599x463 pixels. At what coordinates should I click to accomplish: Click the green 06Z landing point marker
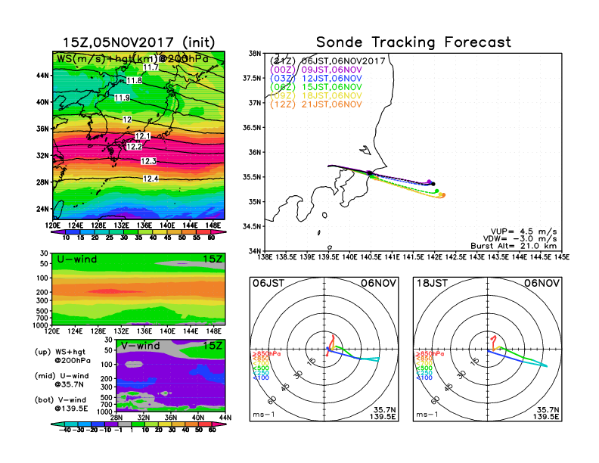[437, 191]
